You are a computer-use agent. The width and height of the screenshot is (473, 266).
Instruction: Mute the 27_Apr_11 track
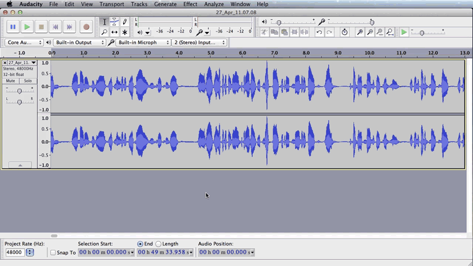(10, 81)
